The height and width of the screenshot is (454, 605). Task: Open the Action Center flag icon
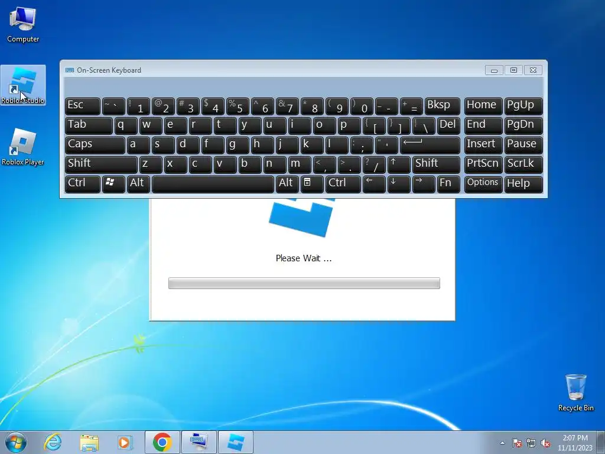click(517, 443)
